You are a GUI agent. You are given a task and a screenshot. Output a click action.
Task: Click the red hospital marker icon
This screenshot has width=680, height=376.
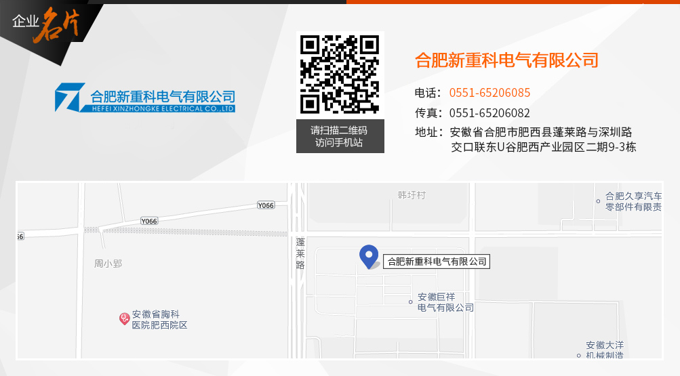pyautogui.click(x=125, y=319)
